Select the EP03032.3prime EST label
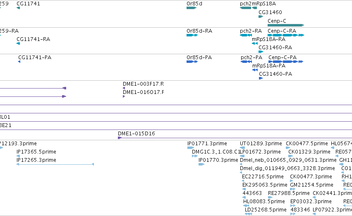This screenshot has height=216, width=352. [x=311, y=202]
